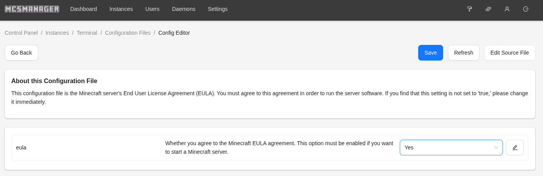Expand the eula Yes dropdown arrow
Viewport: 543px width, 176px height.
(x=496, y=148)
